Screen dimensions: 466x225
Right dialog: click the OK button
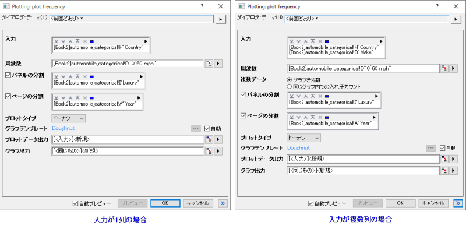(400, 203)
